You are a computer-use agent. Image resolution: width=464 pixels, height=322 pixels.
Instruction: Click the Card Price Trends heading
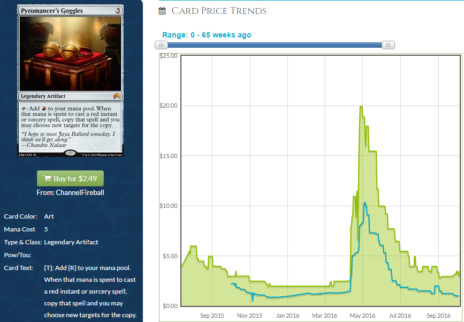coord(219,11)
